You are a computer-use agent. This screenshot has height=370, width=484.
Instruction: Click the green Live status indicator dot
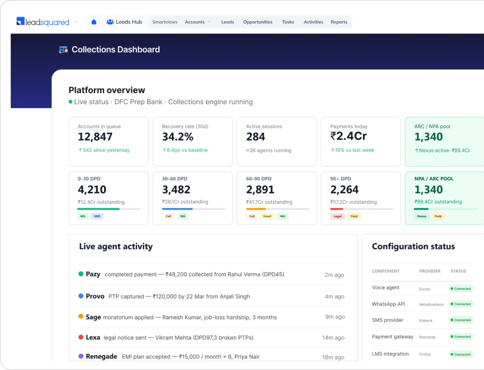(70, 102)
